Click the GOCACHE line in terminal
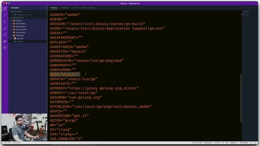The width and height of the screenshot is (260, 146). click(x=97, y=24)
